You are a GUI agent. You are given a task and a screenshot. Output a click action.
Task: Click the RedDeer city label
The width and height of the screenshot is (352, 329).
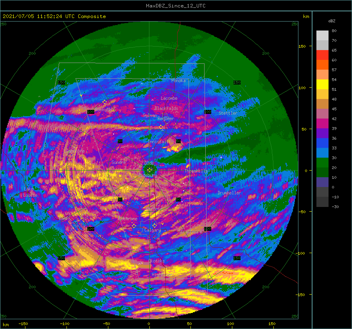[166, 119]
